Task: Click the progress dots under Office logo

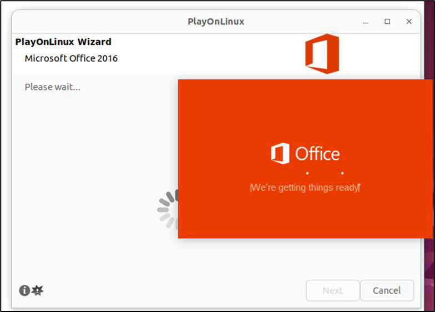Action: (325, 173)
